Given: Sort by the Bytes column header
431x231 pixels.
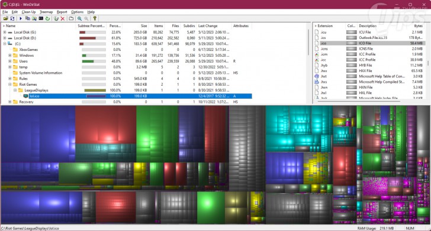Looking at the screenshot, I should [x=418, y=26].
